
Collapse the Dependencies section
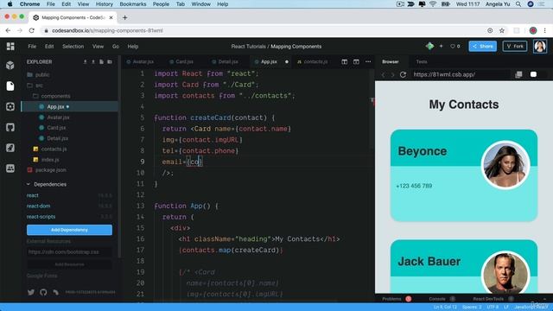[x=47, y=184]
